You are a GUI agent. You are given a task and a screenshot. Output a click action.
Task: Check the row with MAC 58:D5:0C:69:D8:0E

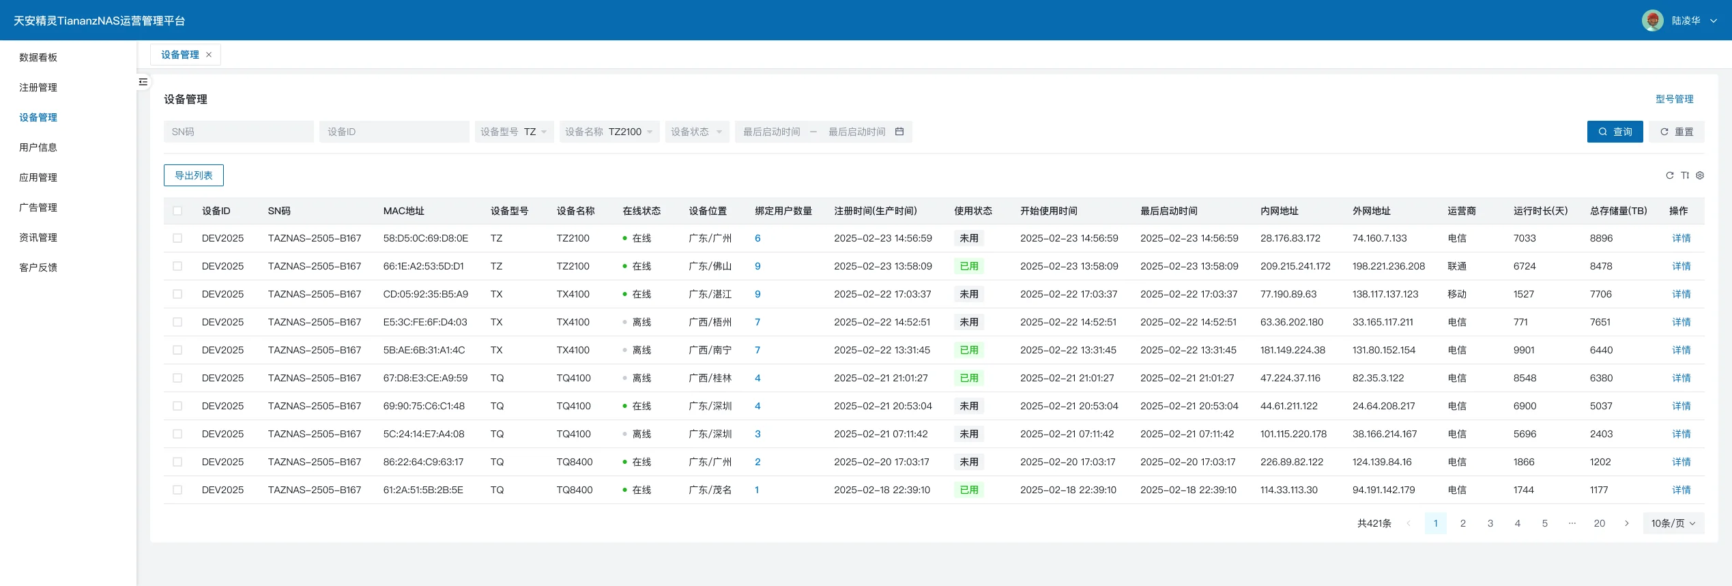coord(177,238)
